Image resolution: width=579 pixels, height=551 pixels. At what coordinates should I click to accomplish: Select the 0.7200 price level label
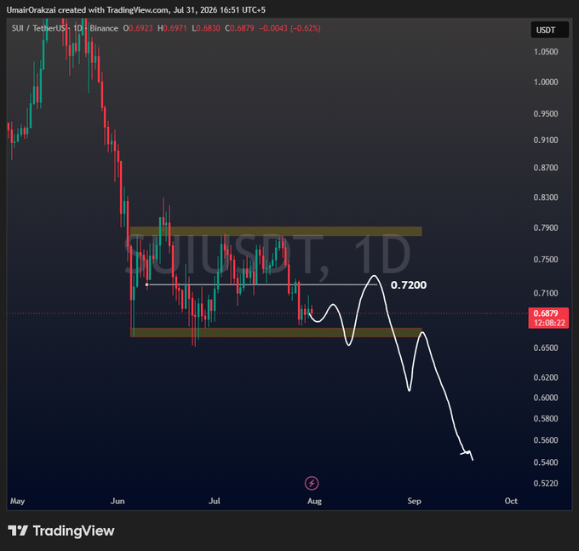pos(409,285)
